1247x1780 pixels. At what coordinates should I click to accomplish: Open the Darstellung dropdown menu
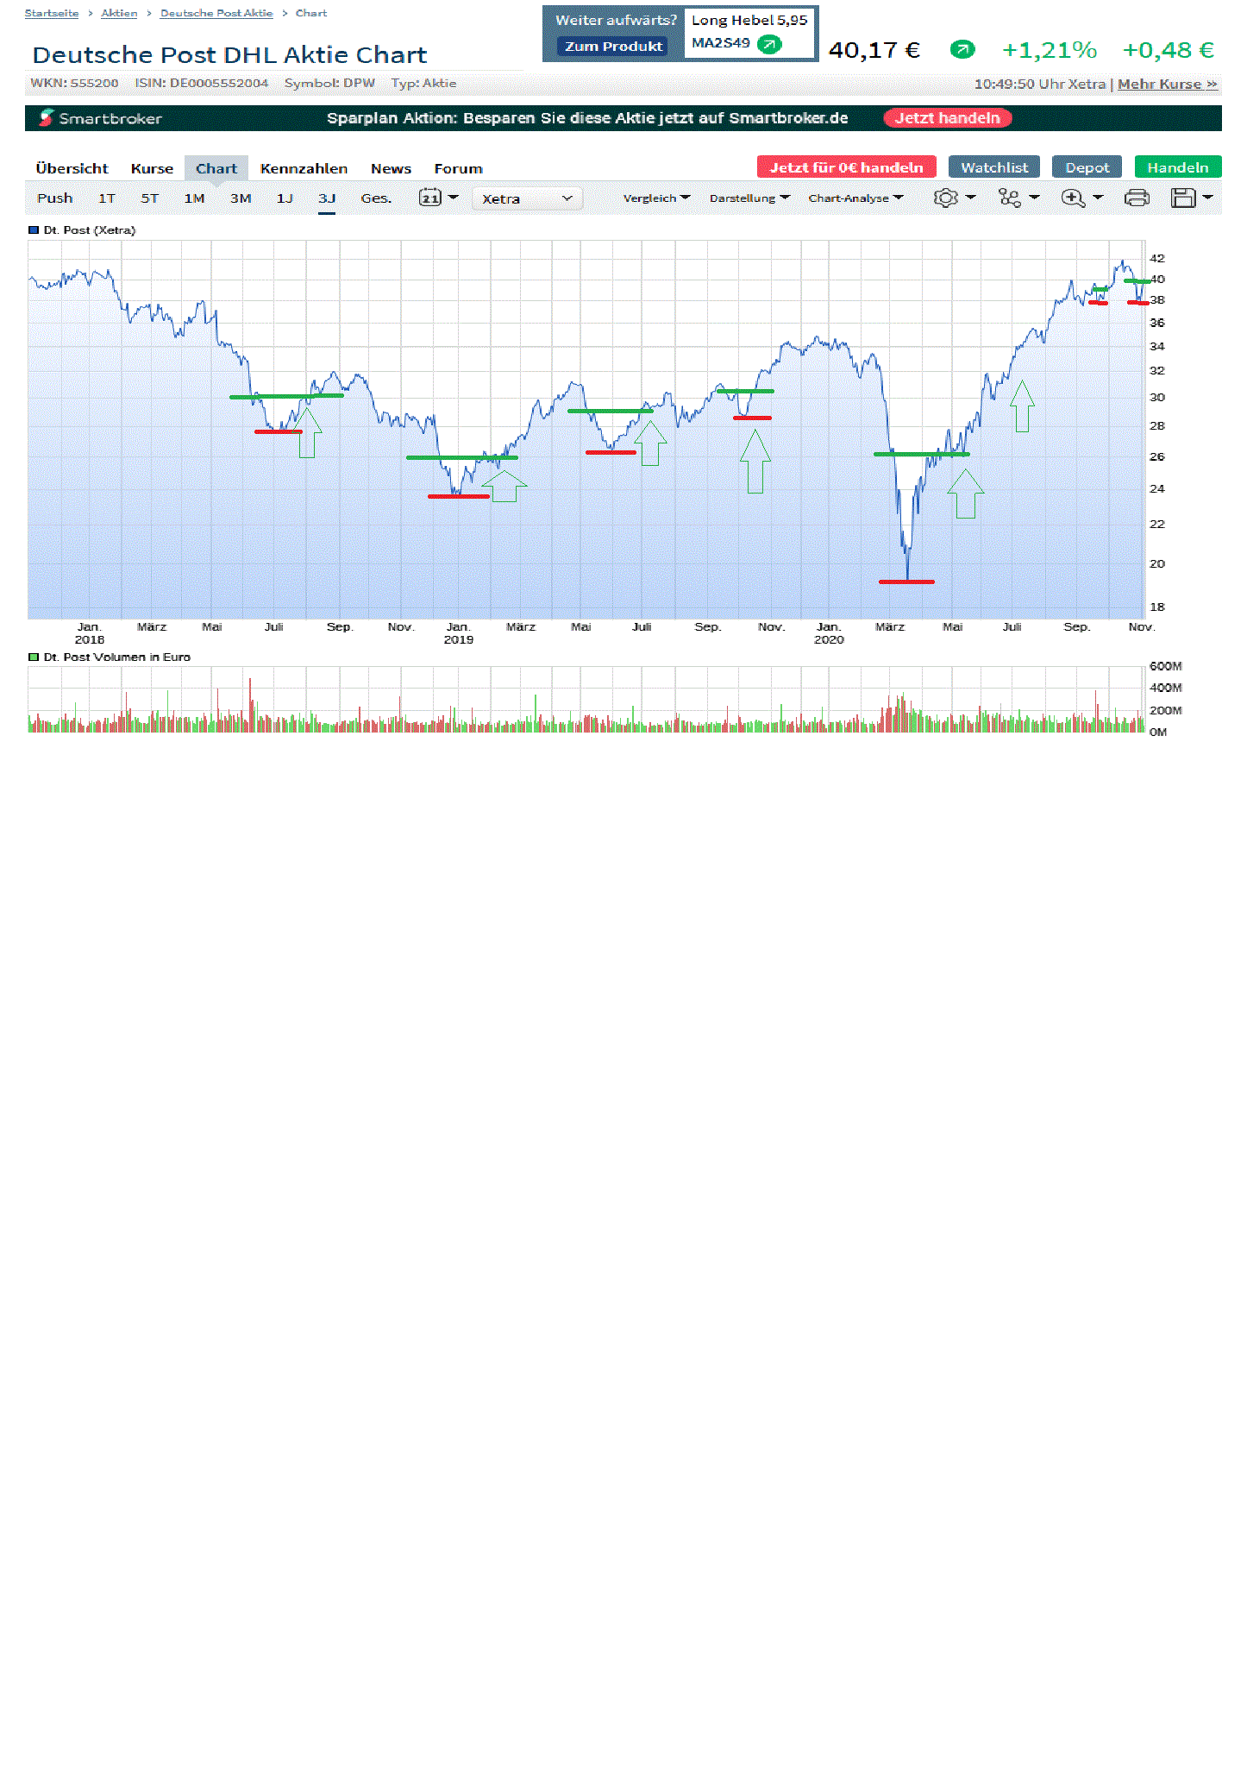[749, 198]
